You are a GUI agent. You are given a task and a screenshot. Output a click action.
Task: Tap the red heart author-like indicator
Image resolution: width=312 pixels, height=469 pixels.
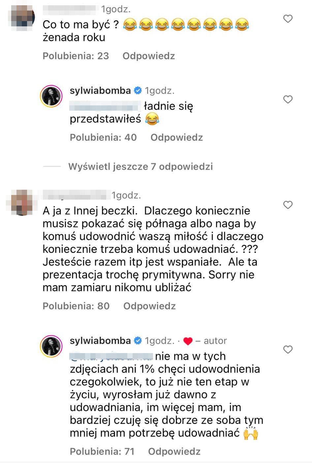click(x=188, y=341)
